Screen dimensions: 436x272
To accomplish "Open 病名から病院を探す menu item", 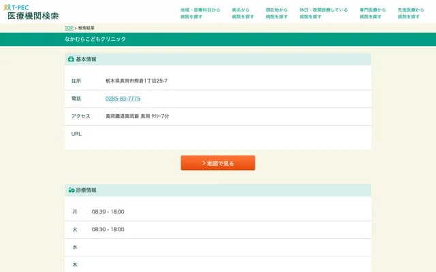I will click(240, 13).
